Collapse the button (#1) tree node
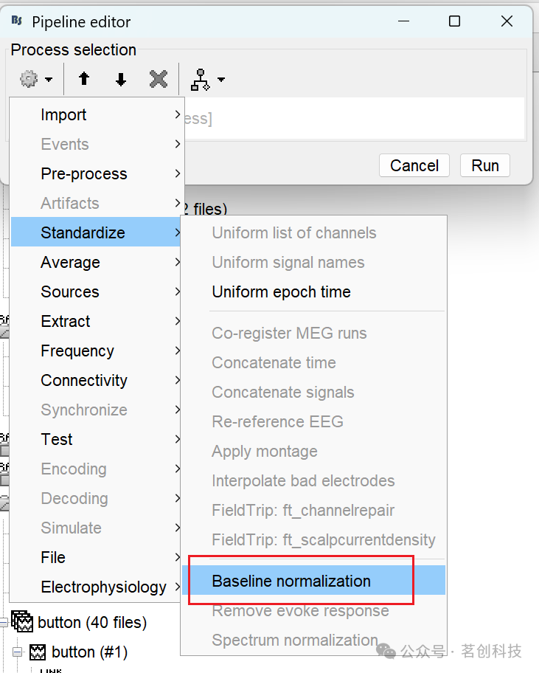 click(18, 652)
